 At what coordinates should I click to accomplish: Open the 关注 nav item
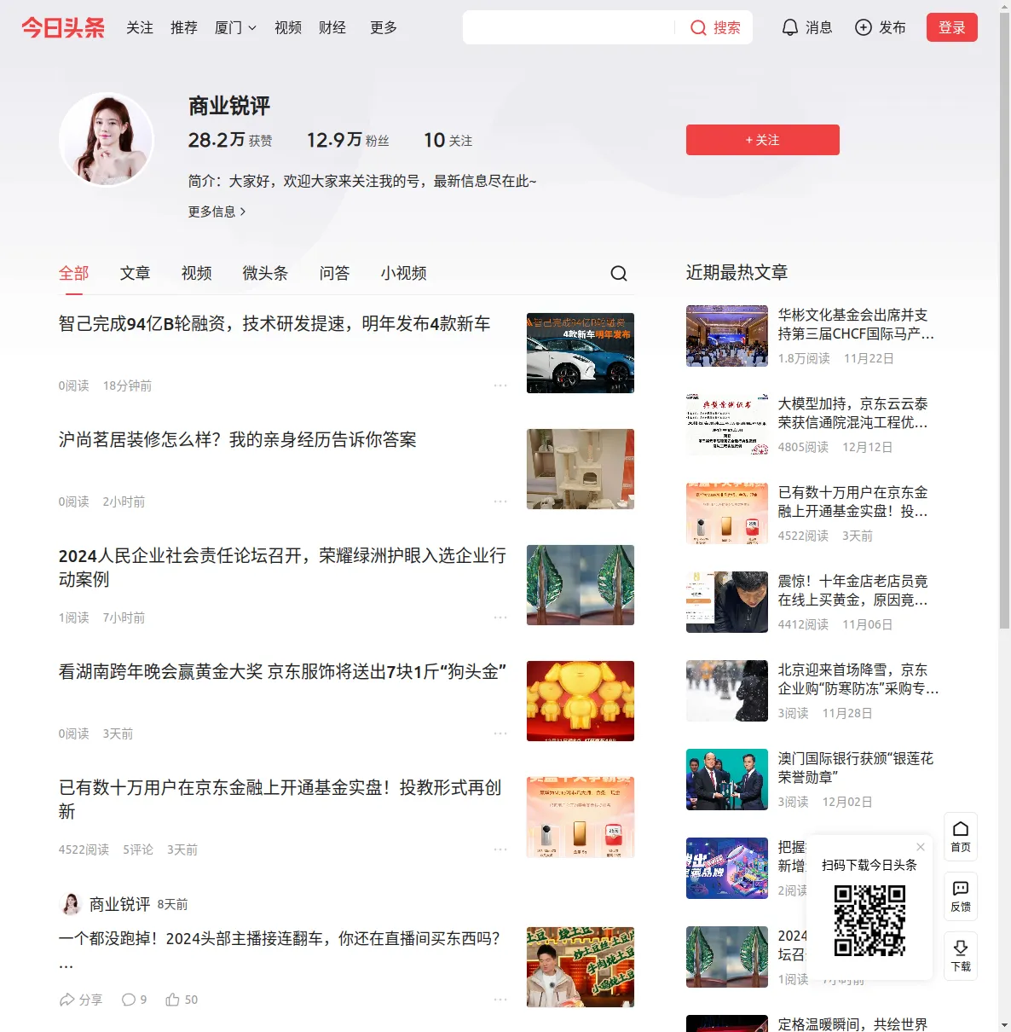pyautogui.click(x=140, y=28)
